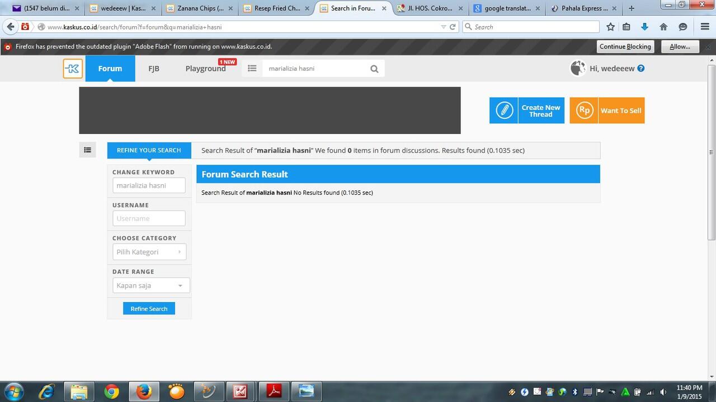
Task: Select the Refine Your Search tab
Action: coord(149,150)
